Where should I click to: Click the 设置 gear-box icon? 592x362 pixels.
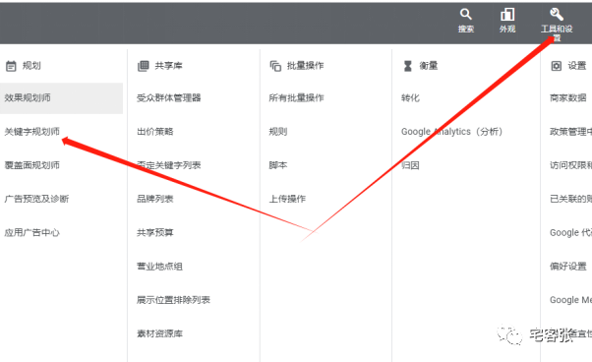click(x=557, y=66)
